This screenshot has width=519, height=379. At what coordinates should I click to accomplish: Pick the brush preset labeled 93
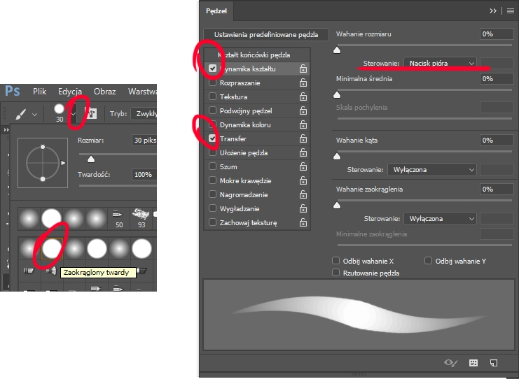pos(142,215)
